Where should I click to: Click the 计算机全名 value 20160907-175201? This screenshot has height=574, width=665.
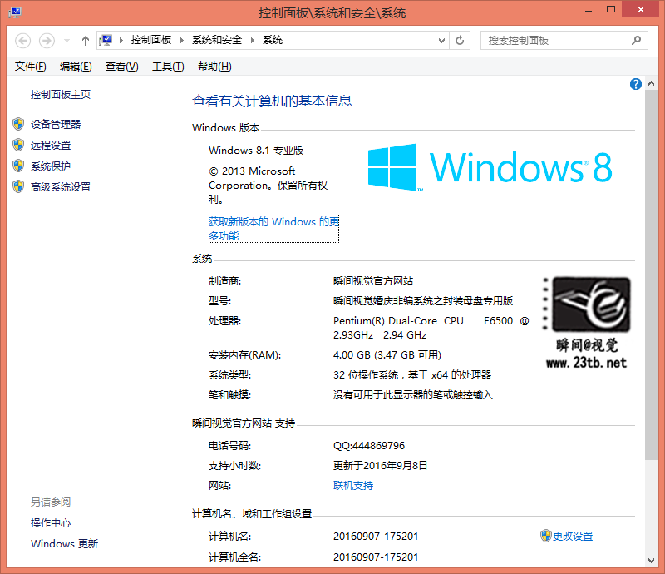click(376, 557)
